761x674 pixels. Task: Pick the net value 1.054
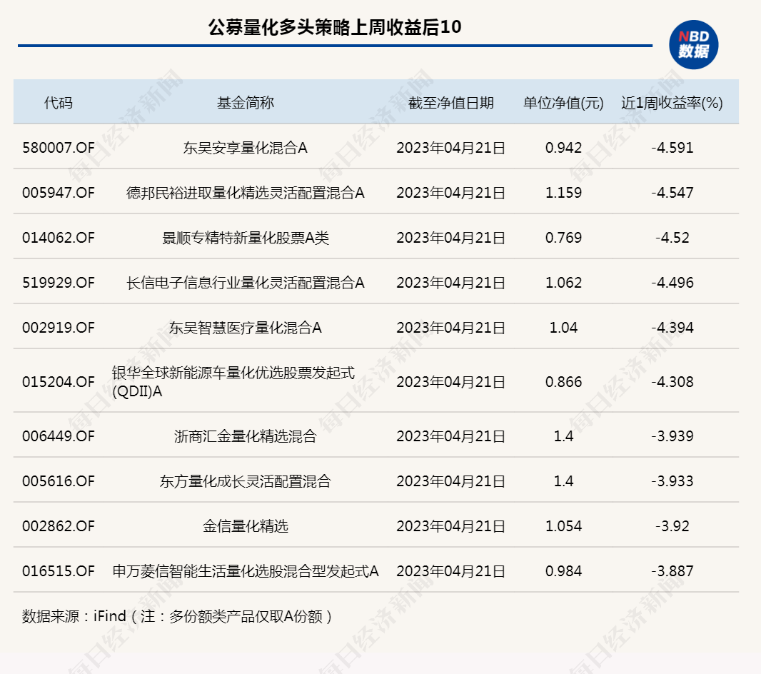(563, 526)
